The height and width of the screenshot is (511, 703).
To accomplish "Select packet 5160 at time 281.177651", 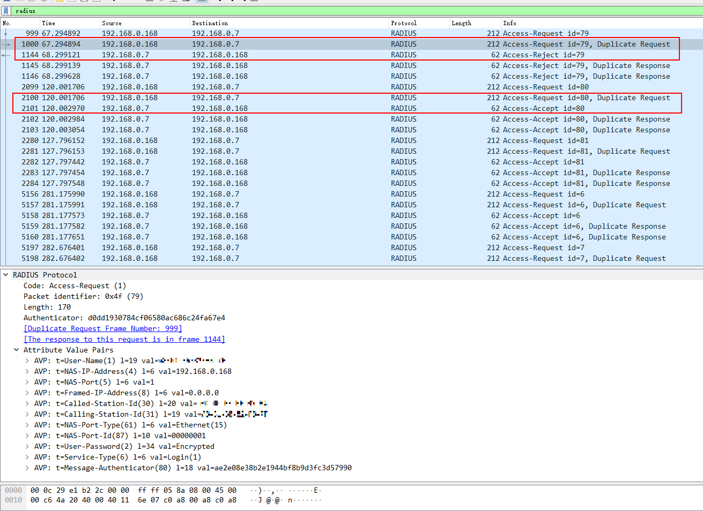I will tap(351, 237).
